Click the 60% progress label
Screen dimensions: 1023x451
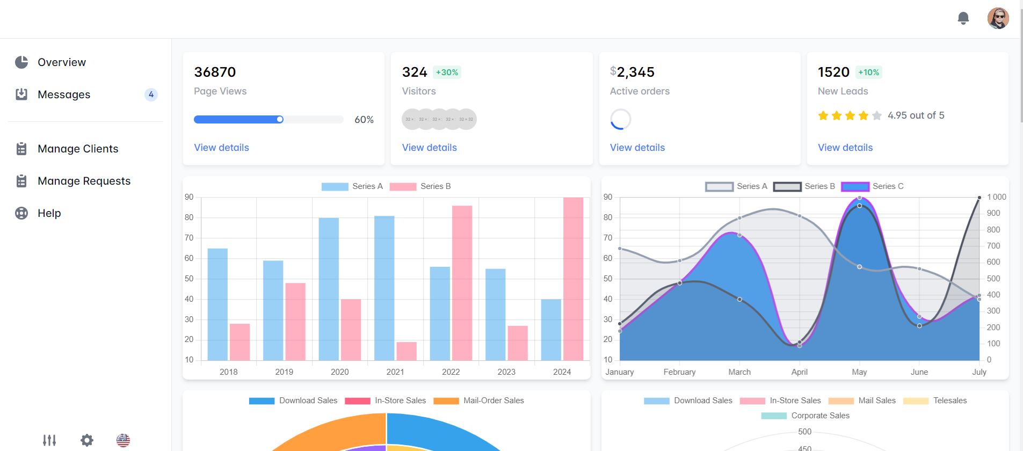(364, 120)
